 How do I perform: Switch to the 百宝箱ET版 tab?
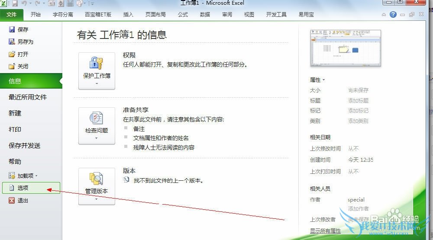[98, 15]
